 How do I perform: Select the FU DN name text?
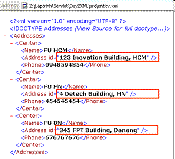tap(53, 123)
